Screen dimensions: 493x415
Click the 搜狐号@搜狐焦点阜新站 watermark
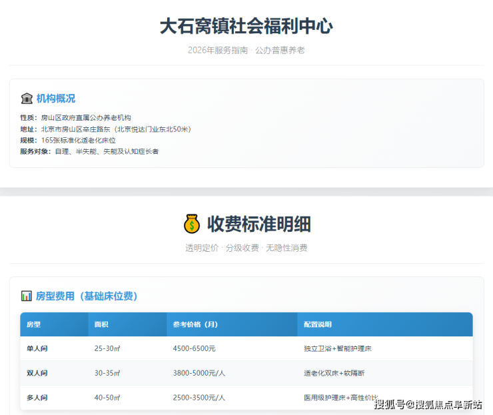(x=428, y=404)
